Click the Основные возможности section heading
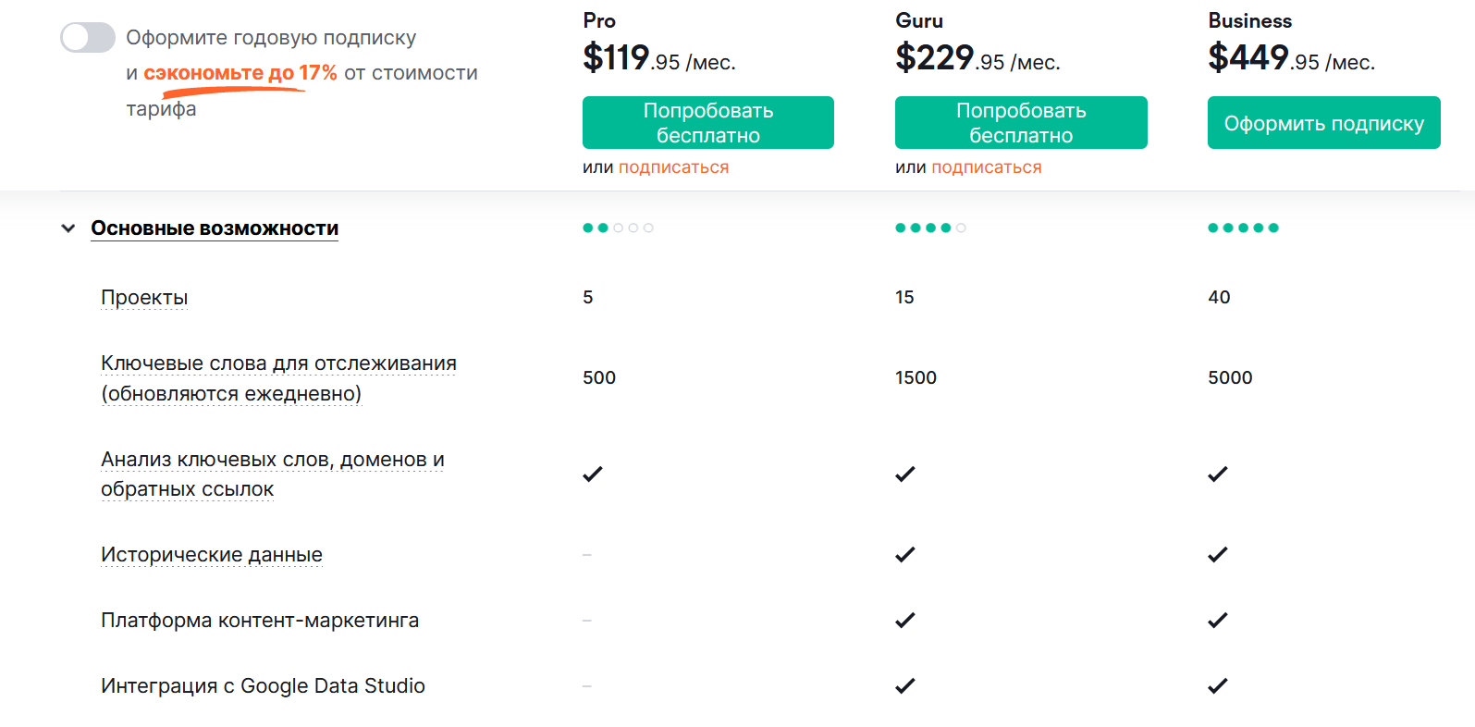This screenshot has width=1475, height=727. point(215,228)
